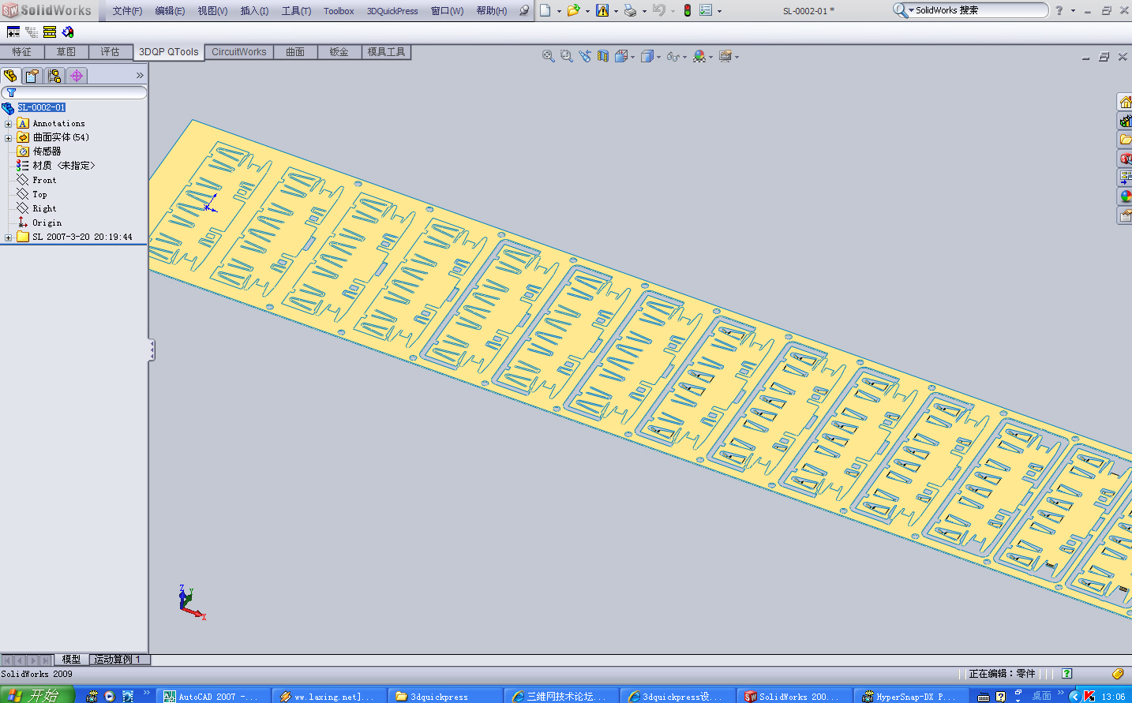Click the blue and red toolbar icon
The width and height of the screenshot is (1132, 703).
(68, 32)
